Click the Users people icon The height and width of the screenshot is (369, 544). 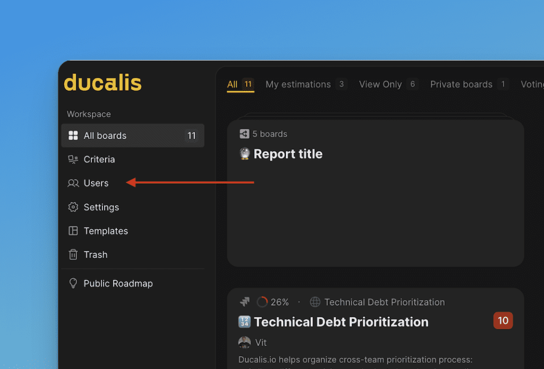tap(73, 183)
